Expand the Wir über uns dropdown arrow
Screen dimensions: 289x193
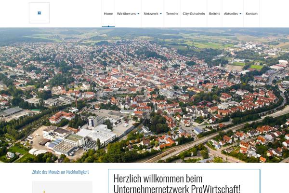pos(138,14)
